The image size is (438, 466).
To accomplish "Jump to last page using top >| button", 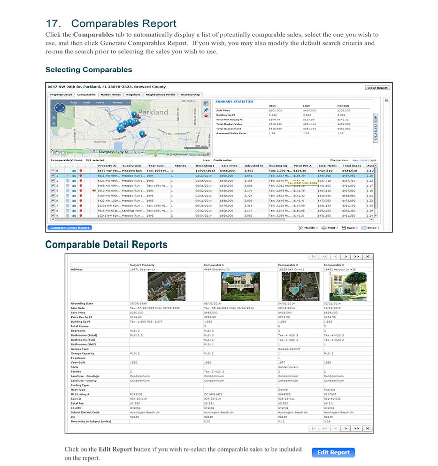I will tap(368, 257).
